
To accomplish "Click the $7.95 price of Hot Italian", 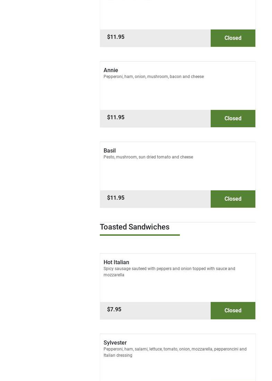I will coord(114,309).
